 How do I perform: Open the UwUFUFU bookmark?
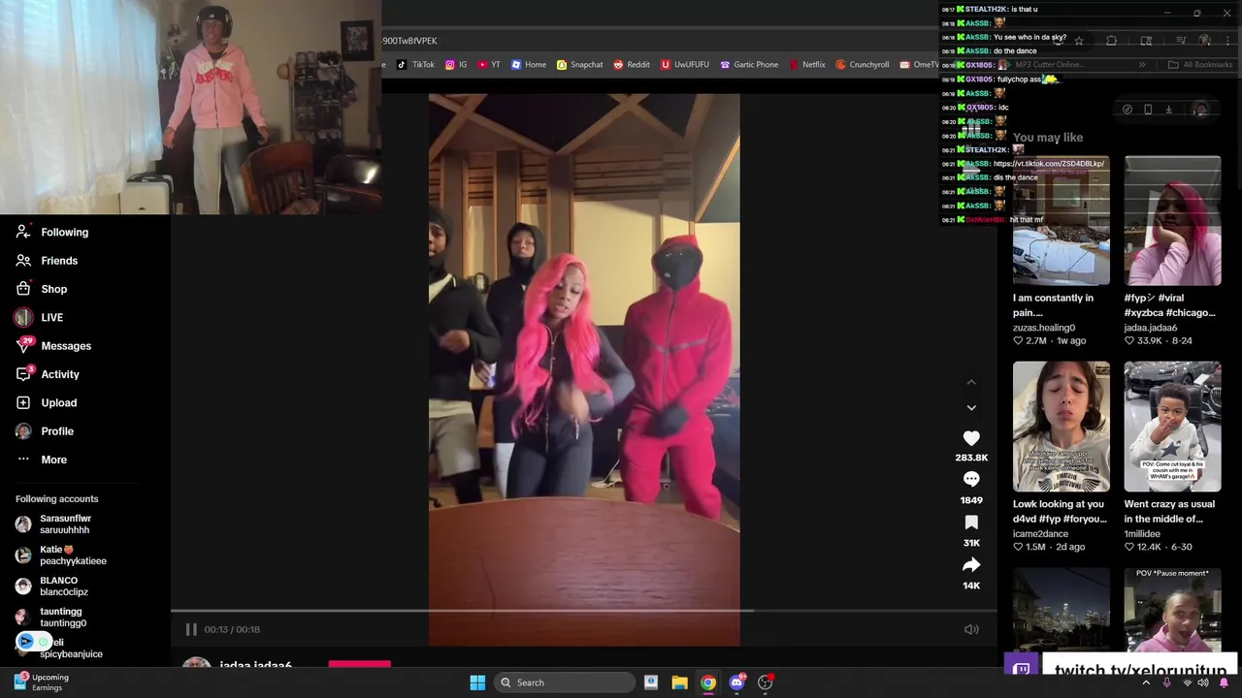(685, 65)
